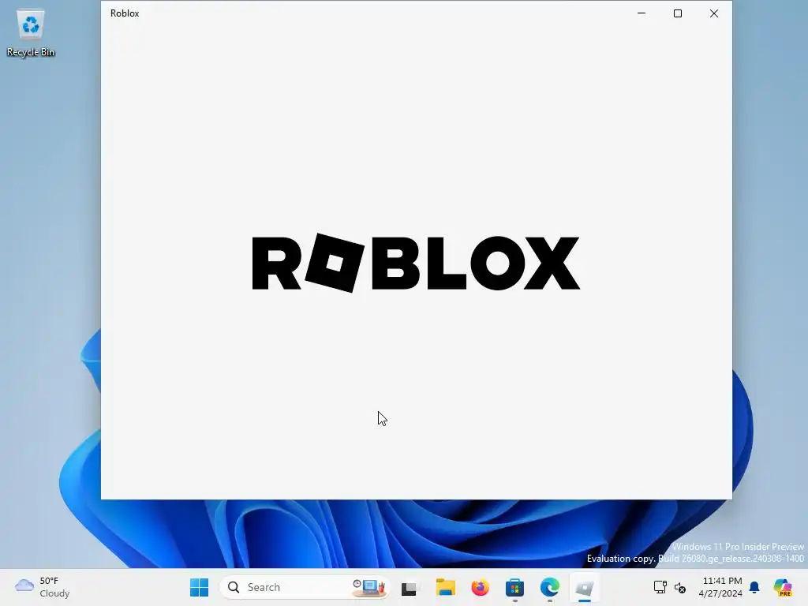
Task: Click the taskbar Search box
Action: (x=304, y=587)
